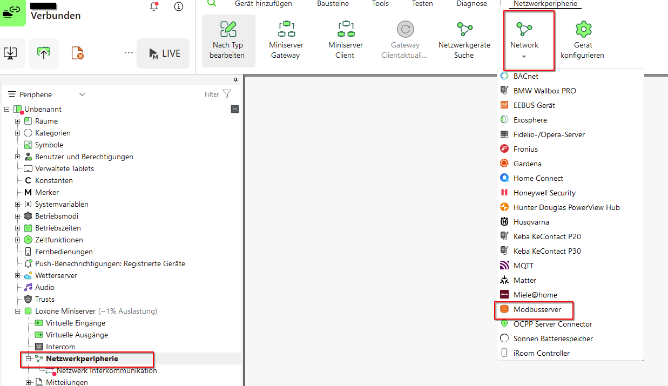This screenshot has height=386, width=668.
Task: Open the Network dropdown button
Action: point(524,41)
